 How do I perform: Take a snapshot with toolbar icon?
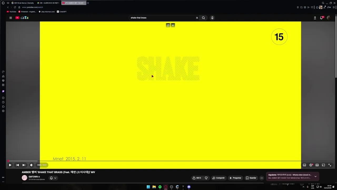pos(301,7)
